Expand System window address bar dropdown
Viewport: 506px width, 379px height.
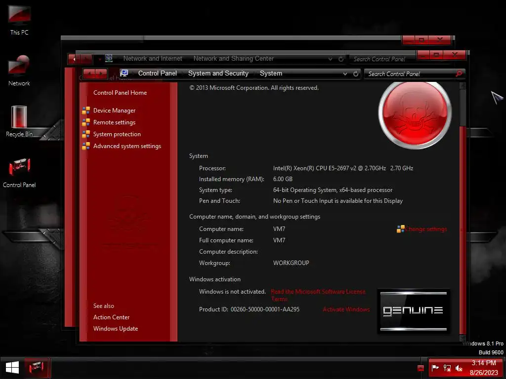345,74
